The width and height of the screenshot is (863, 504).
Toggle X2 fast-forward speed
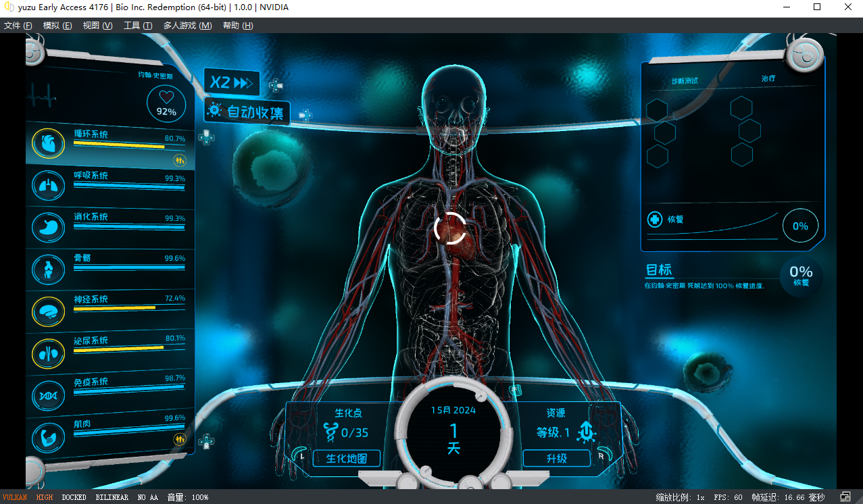[232, 83]
